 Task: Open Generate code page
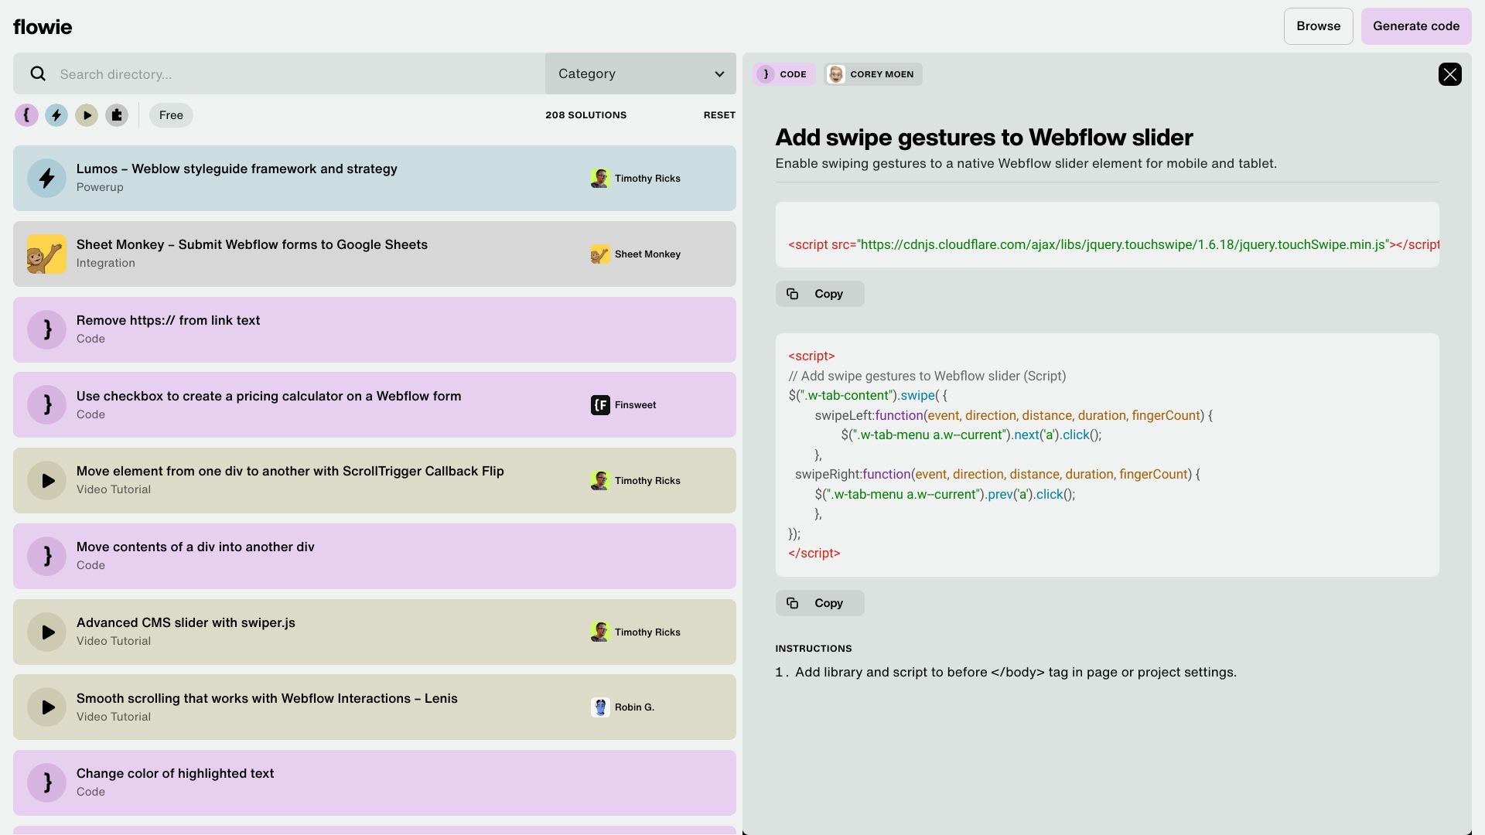tap(1415, 26)
